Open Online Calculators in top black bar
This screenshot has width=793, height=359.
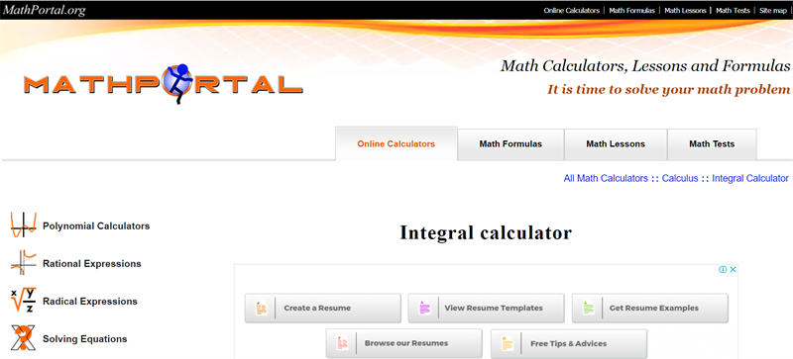coord(572,10)
